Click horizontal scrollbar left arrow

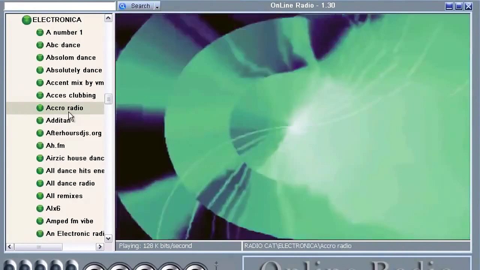[x=10, y=247]
